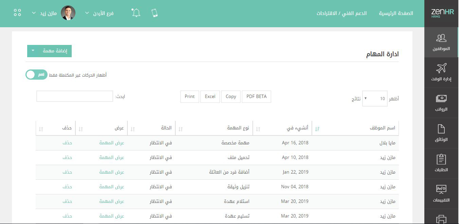Click عرض المهمة for أضافة فرد من العائلة

[x=112, y=172]
